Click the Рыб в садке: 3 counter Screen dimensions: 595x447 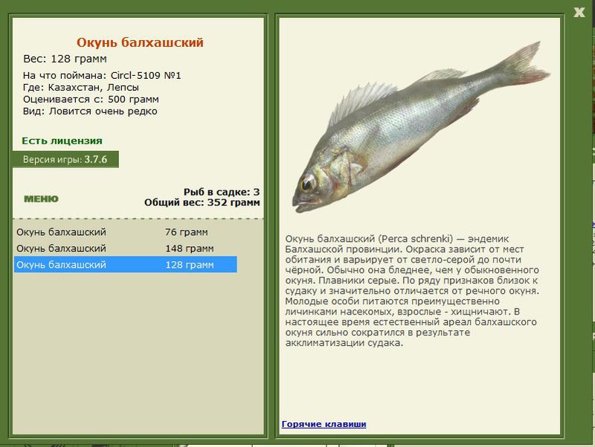click(x=222, y=192)
